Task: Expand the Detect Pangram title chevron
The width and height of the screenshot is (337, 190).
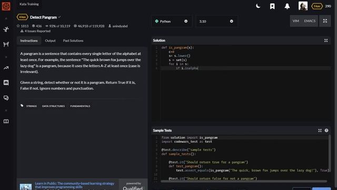Action: coord(60,17)
